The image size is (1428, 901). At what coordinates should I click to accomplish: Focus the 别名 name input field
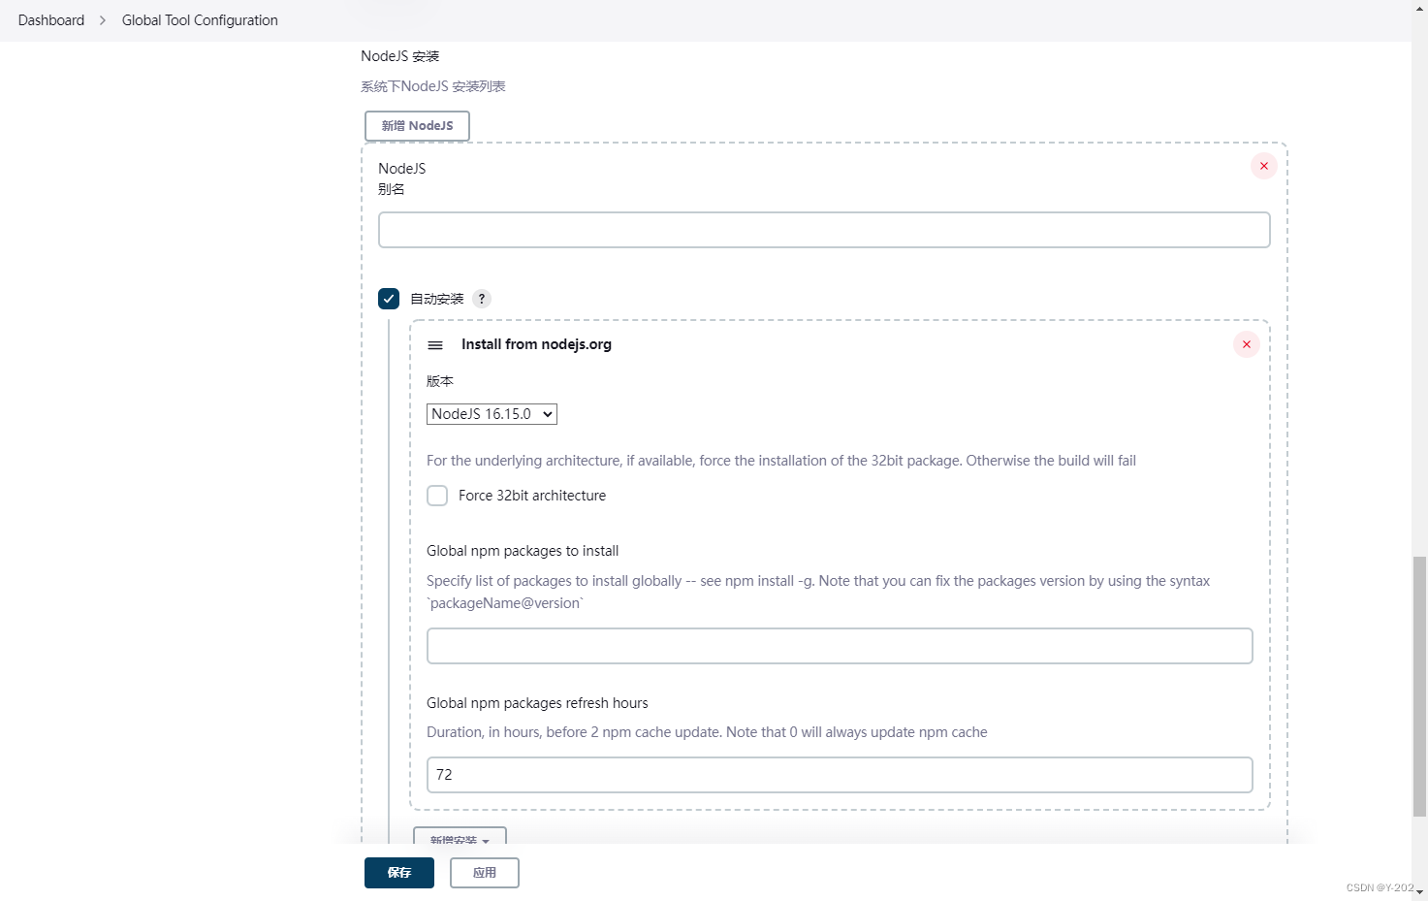[x=824, y=230]
